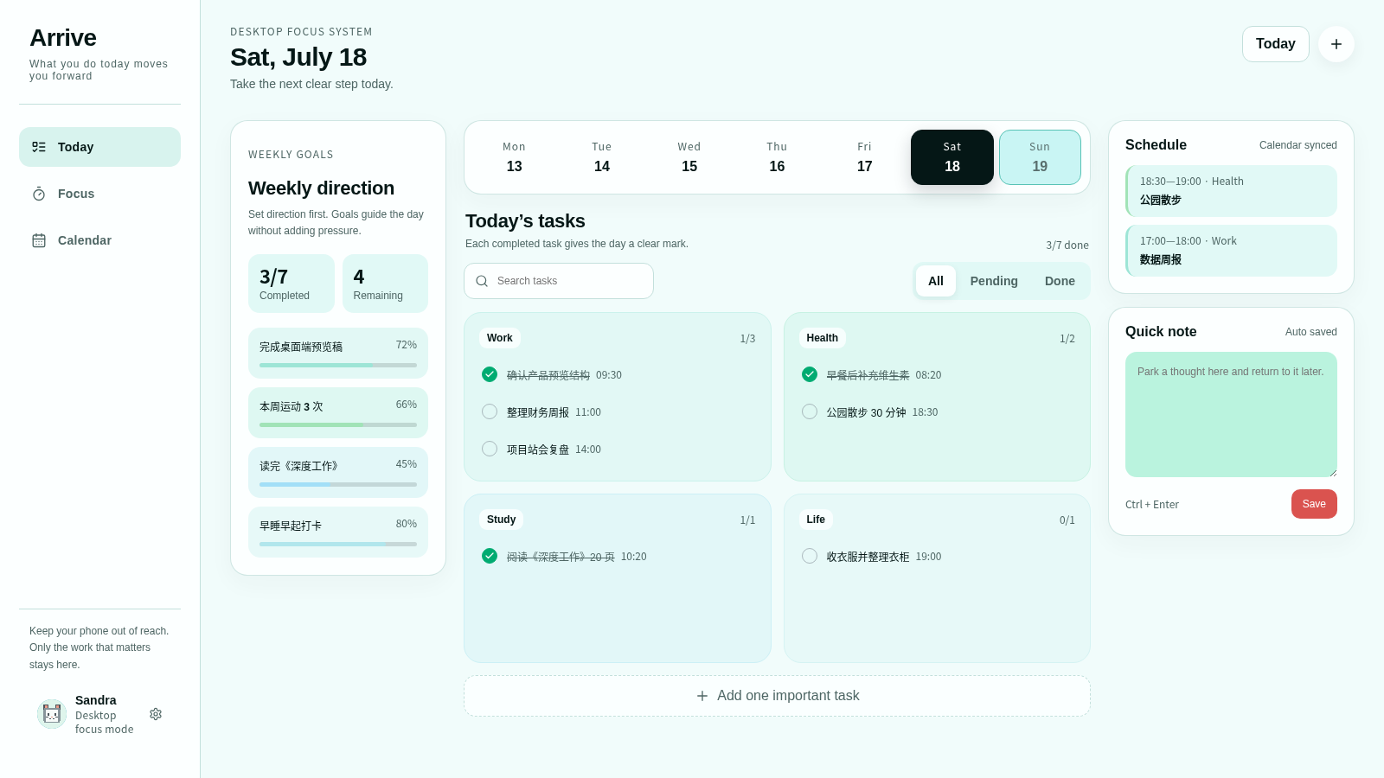Tick the 收衣服并整理衣柜 task circle
Screen dimensions: 1384x778
pyautogui.click(x=810, y=556)
